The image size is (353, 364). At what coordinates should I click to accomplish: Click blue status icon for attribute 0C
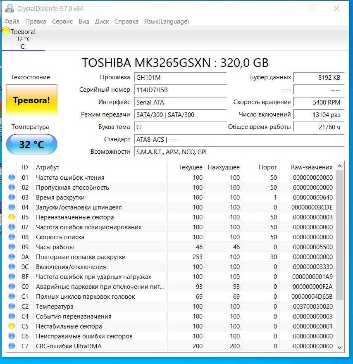point(12,267)
